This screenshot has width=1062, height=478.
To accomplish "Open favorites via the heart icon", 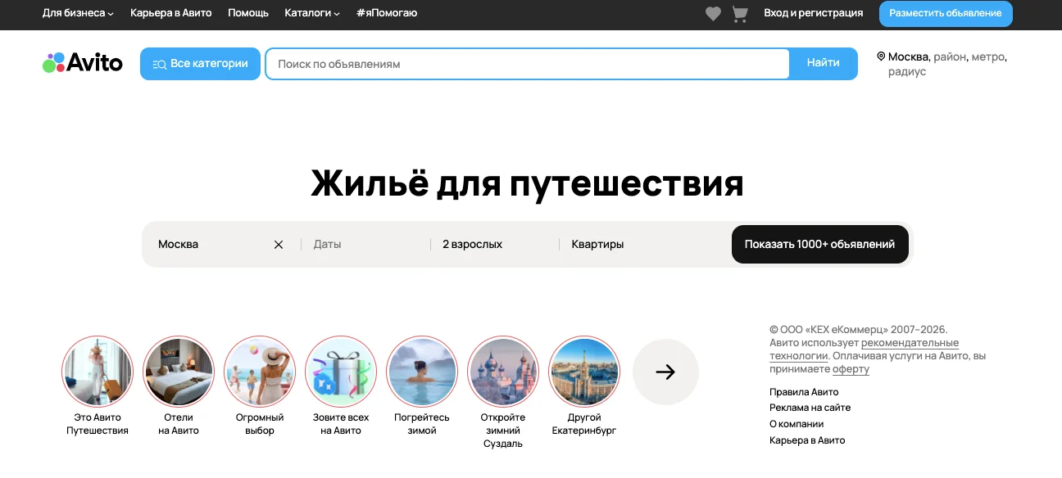I will pyautogui.click(x=713, y=13).
